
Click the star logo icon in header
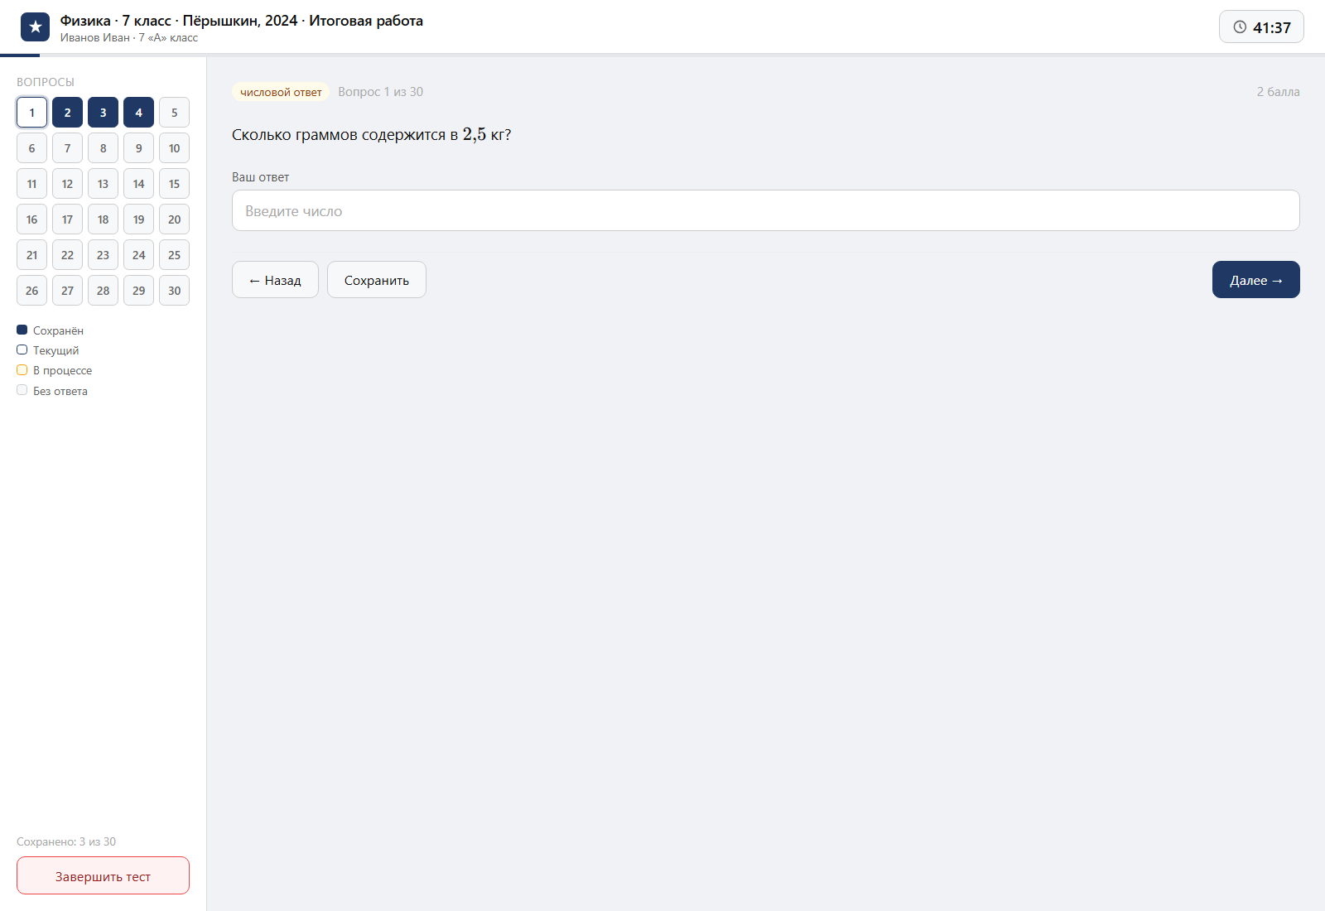[35, 27]
